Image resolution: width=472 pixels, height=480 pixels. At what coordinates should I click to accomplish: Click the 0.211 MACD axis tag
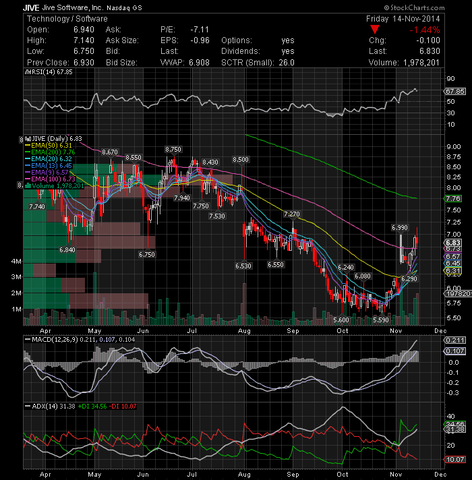[455, 340]
